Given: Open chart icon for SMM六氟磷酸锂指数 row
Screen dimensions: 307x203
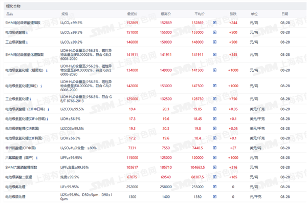Looking at the screenshot, I should pyautogui.click(x=214, y=167).
